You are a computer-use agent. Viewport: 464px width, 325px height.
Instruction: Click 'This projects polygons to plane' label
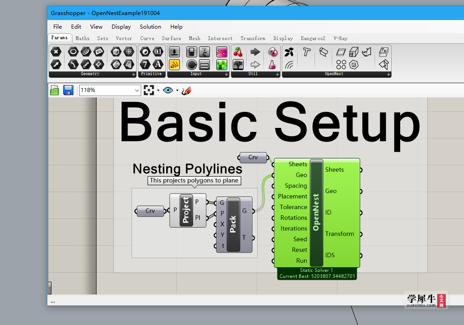(194, 180)
